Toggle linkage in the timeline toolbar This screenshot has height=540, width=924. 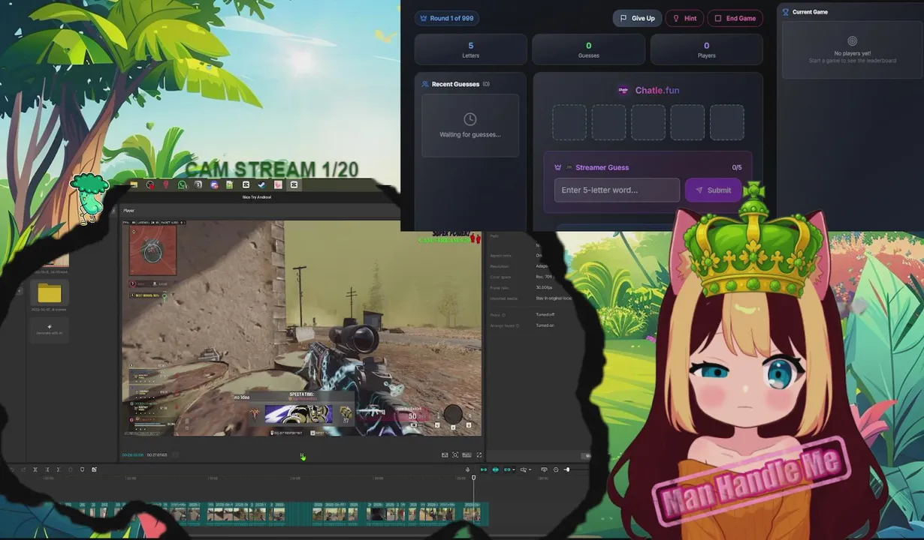point(507,469)
